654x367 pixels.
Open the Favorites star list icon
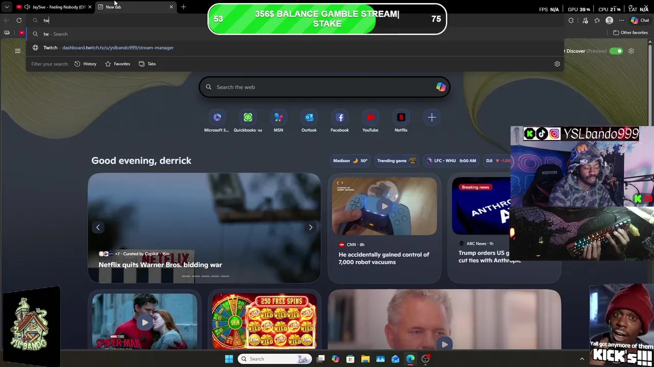click(597, 20)
